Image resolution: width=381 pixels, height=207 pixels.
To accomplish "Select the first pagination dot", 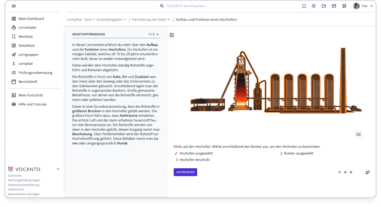I will coord(339,172).
